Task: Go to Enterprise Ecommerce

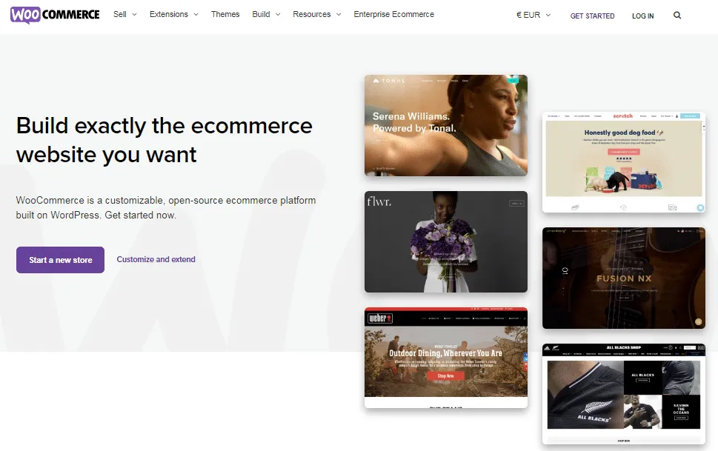Action: click(393, 14)
